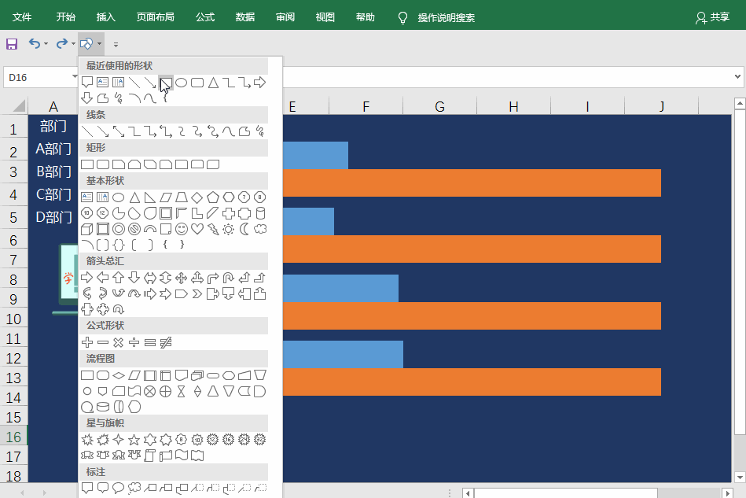Screen dimensions: 746x498
Task: Select the pentagon in basic shapes
Action: point(213,197)
